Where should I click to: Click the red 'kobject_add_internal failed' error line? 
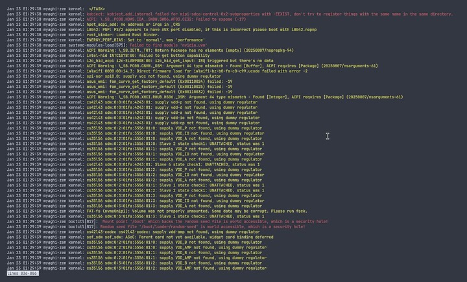tap(230, 14)
